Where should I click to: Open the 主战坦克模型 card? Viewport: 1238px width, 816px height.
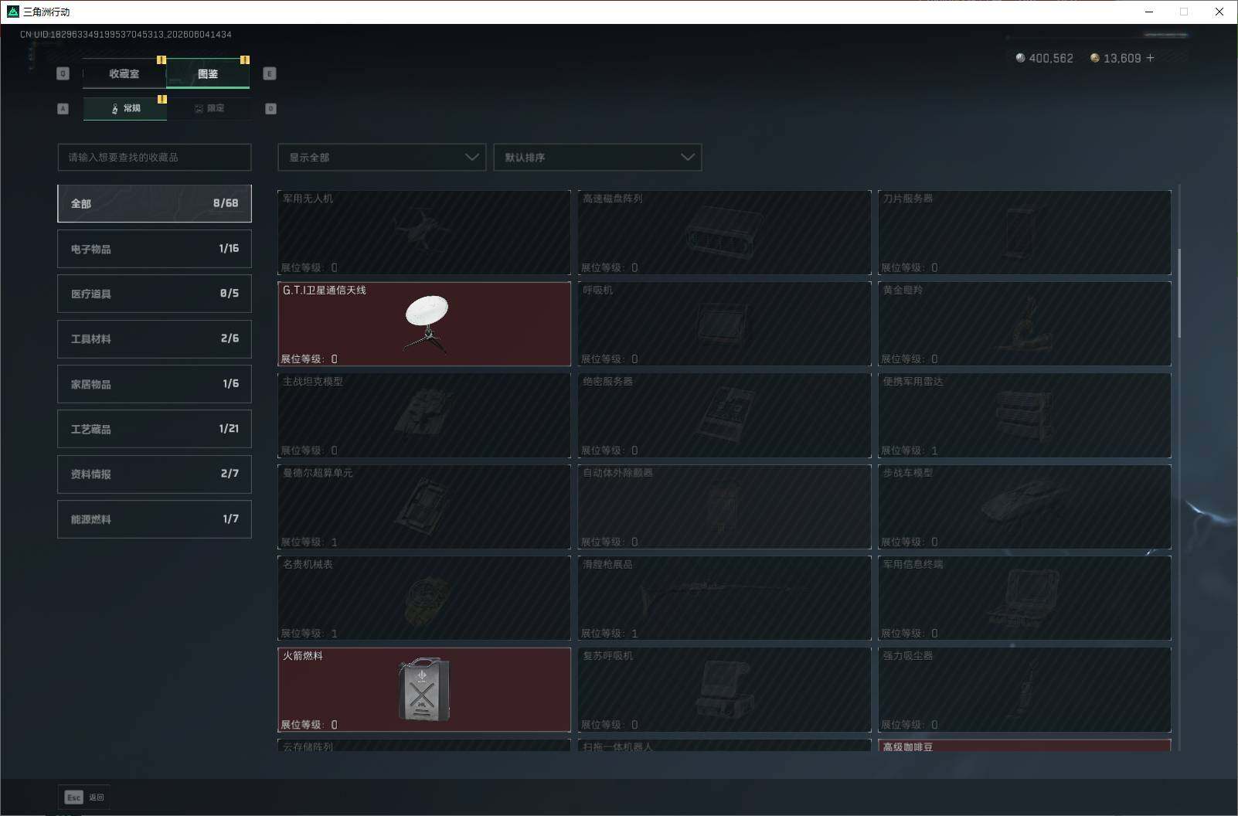tap(424, 415)
